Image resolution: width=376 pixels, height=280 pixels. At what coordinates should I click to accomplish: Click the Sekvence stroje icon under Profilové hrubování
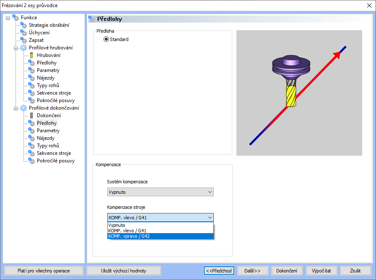click(31, 93)
